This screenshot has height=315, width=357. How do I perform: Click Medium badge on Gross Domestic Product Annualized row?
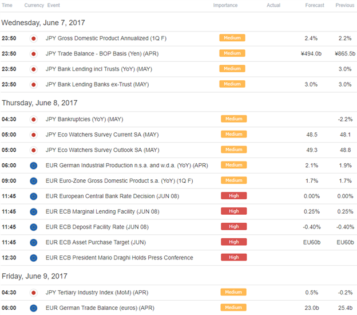pos(232,38)
